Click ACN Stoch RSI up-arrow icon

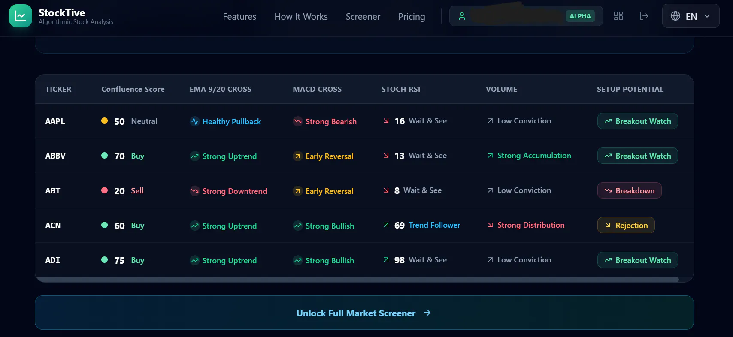386,225
